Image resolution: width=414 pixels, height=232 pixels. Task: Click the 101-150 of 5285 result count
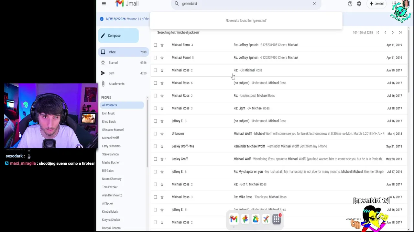pyautogui.click(x=363, y=33)
